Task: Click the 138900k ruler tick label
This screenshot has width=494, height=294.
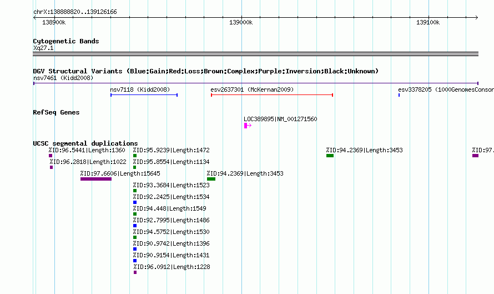Action: (54, 22)
